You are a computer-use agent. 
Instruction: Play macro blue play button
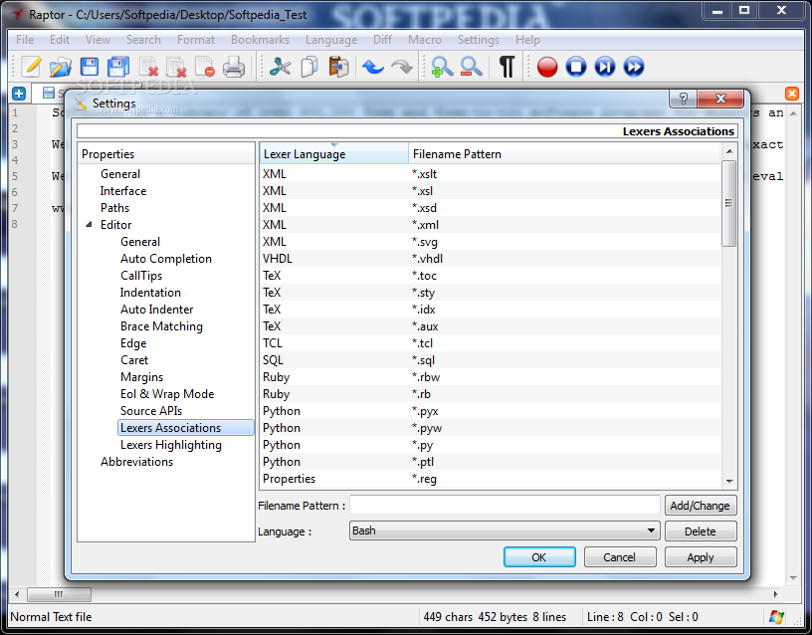coord(604,67)
